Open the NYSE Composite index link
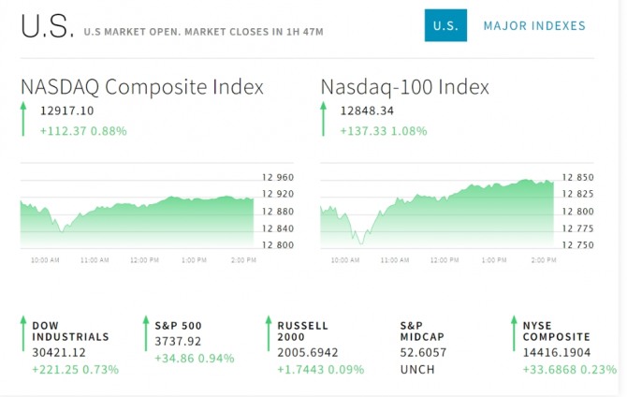Image resolution: width=627 pixels, height=397 pixels. (557, 331)
